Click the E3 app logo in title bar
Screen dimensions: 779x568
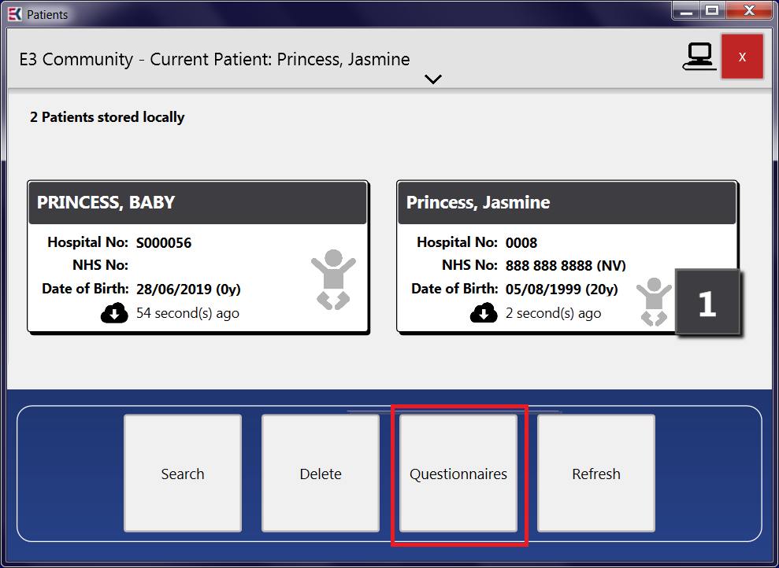[x=15, y=14]
